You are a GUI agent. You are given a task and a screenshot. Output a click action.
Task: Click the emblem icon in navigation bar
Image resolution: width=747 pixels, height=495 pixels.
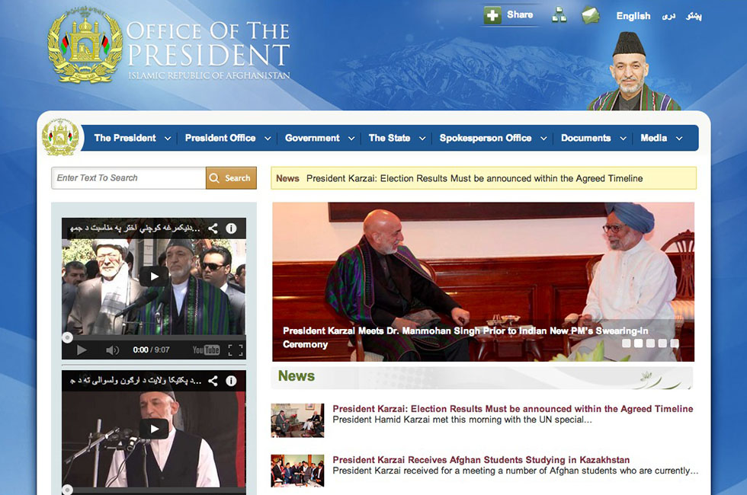pos(61,138)
